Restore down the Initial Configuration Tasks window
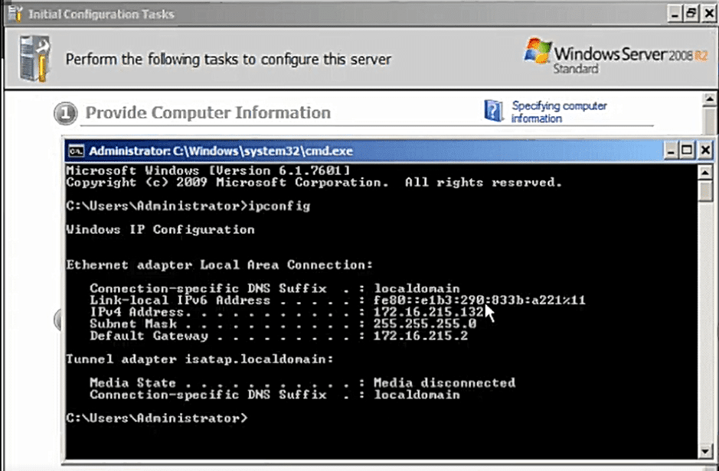The image size is (719, 471). [691, 14]
